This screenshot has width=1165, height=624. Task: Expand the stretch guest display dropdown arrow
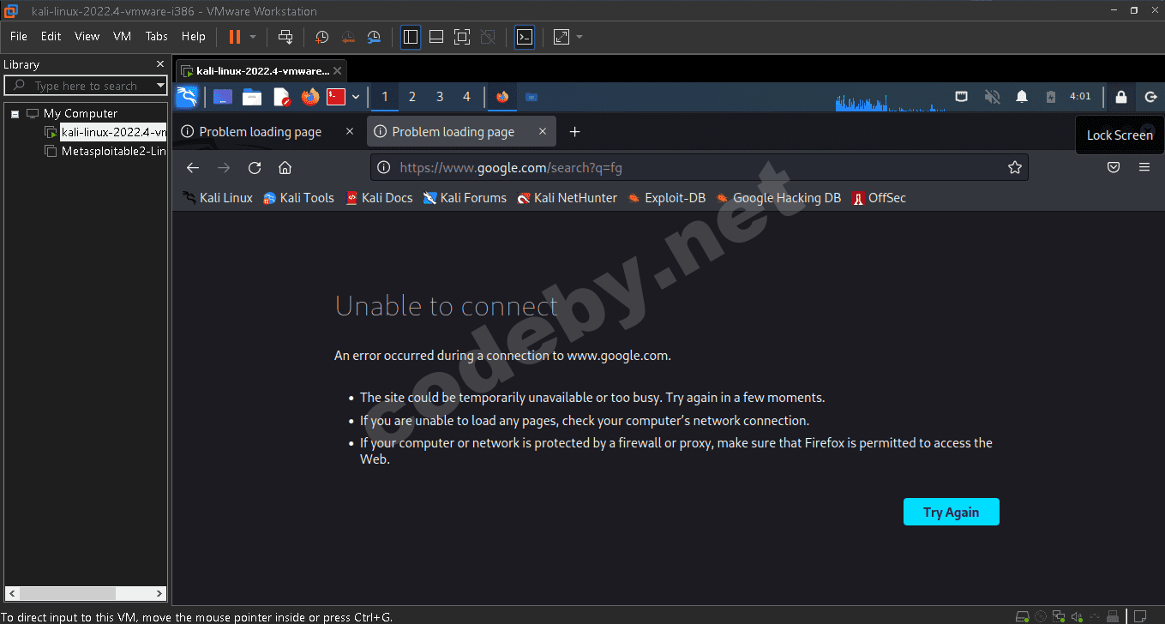click(x=579, y=37)
